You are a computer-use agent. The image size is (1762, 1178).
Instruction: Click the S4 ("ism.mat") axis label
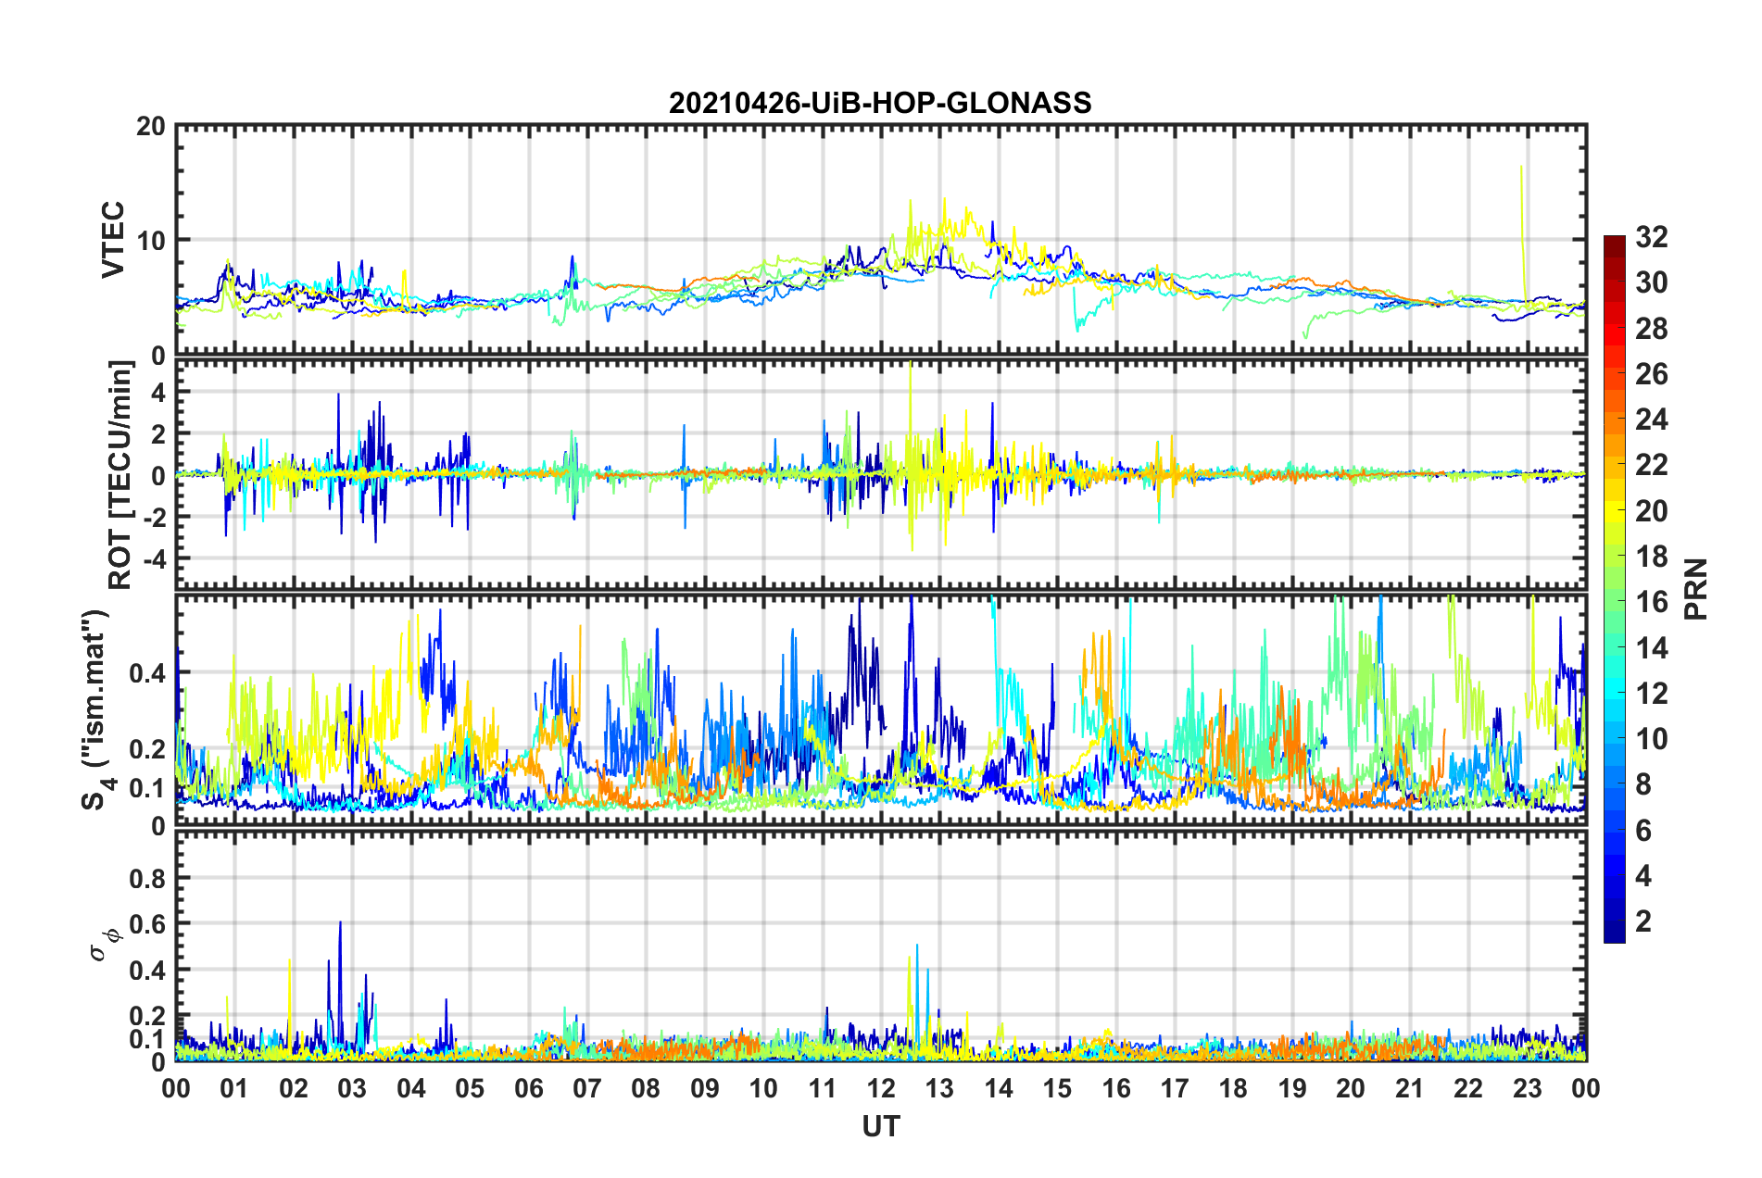tap(95, 709)
